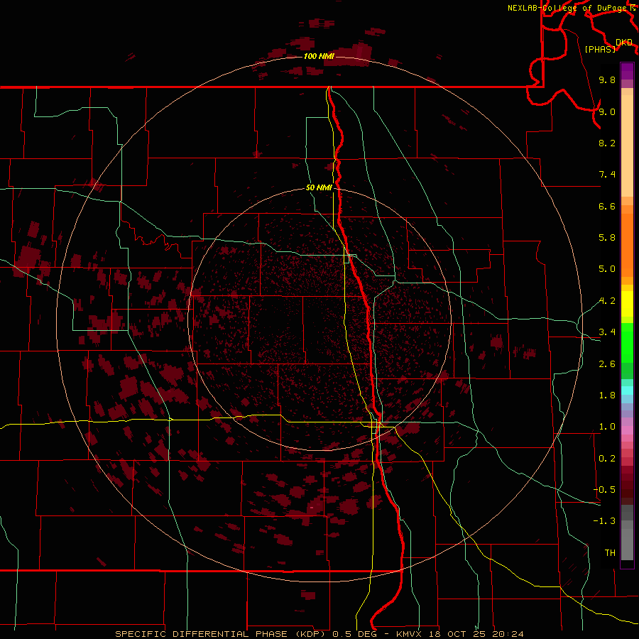This screenshot has height=639, width=639.
Task: Click the TH threshold label on the scale
Action: point(610,553)
